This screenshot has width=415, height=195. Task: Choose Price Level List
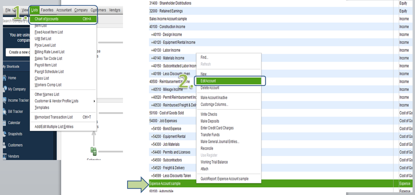tap(45, 45)
